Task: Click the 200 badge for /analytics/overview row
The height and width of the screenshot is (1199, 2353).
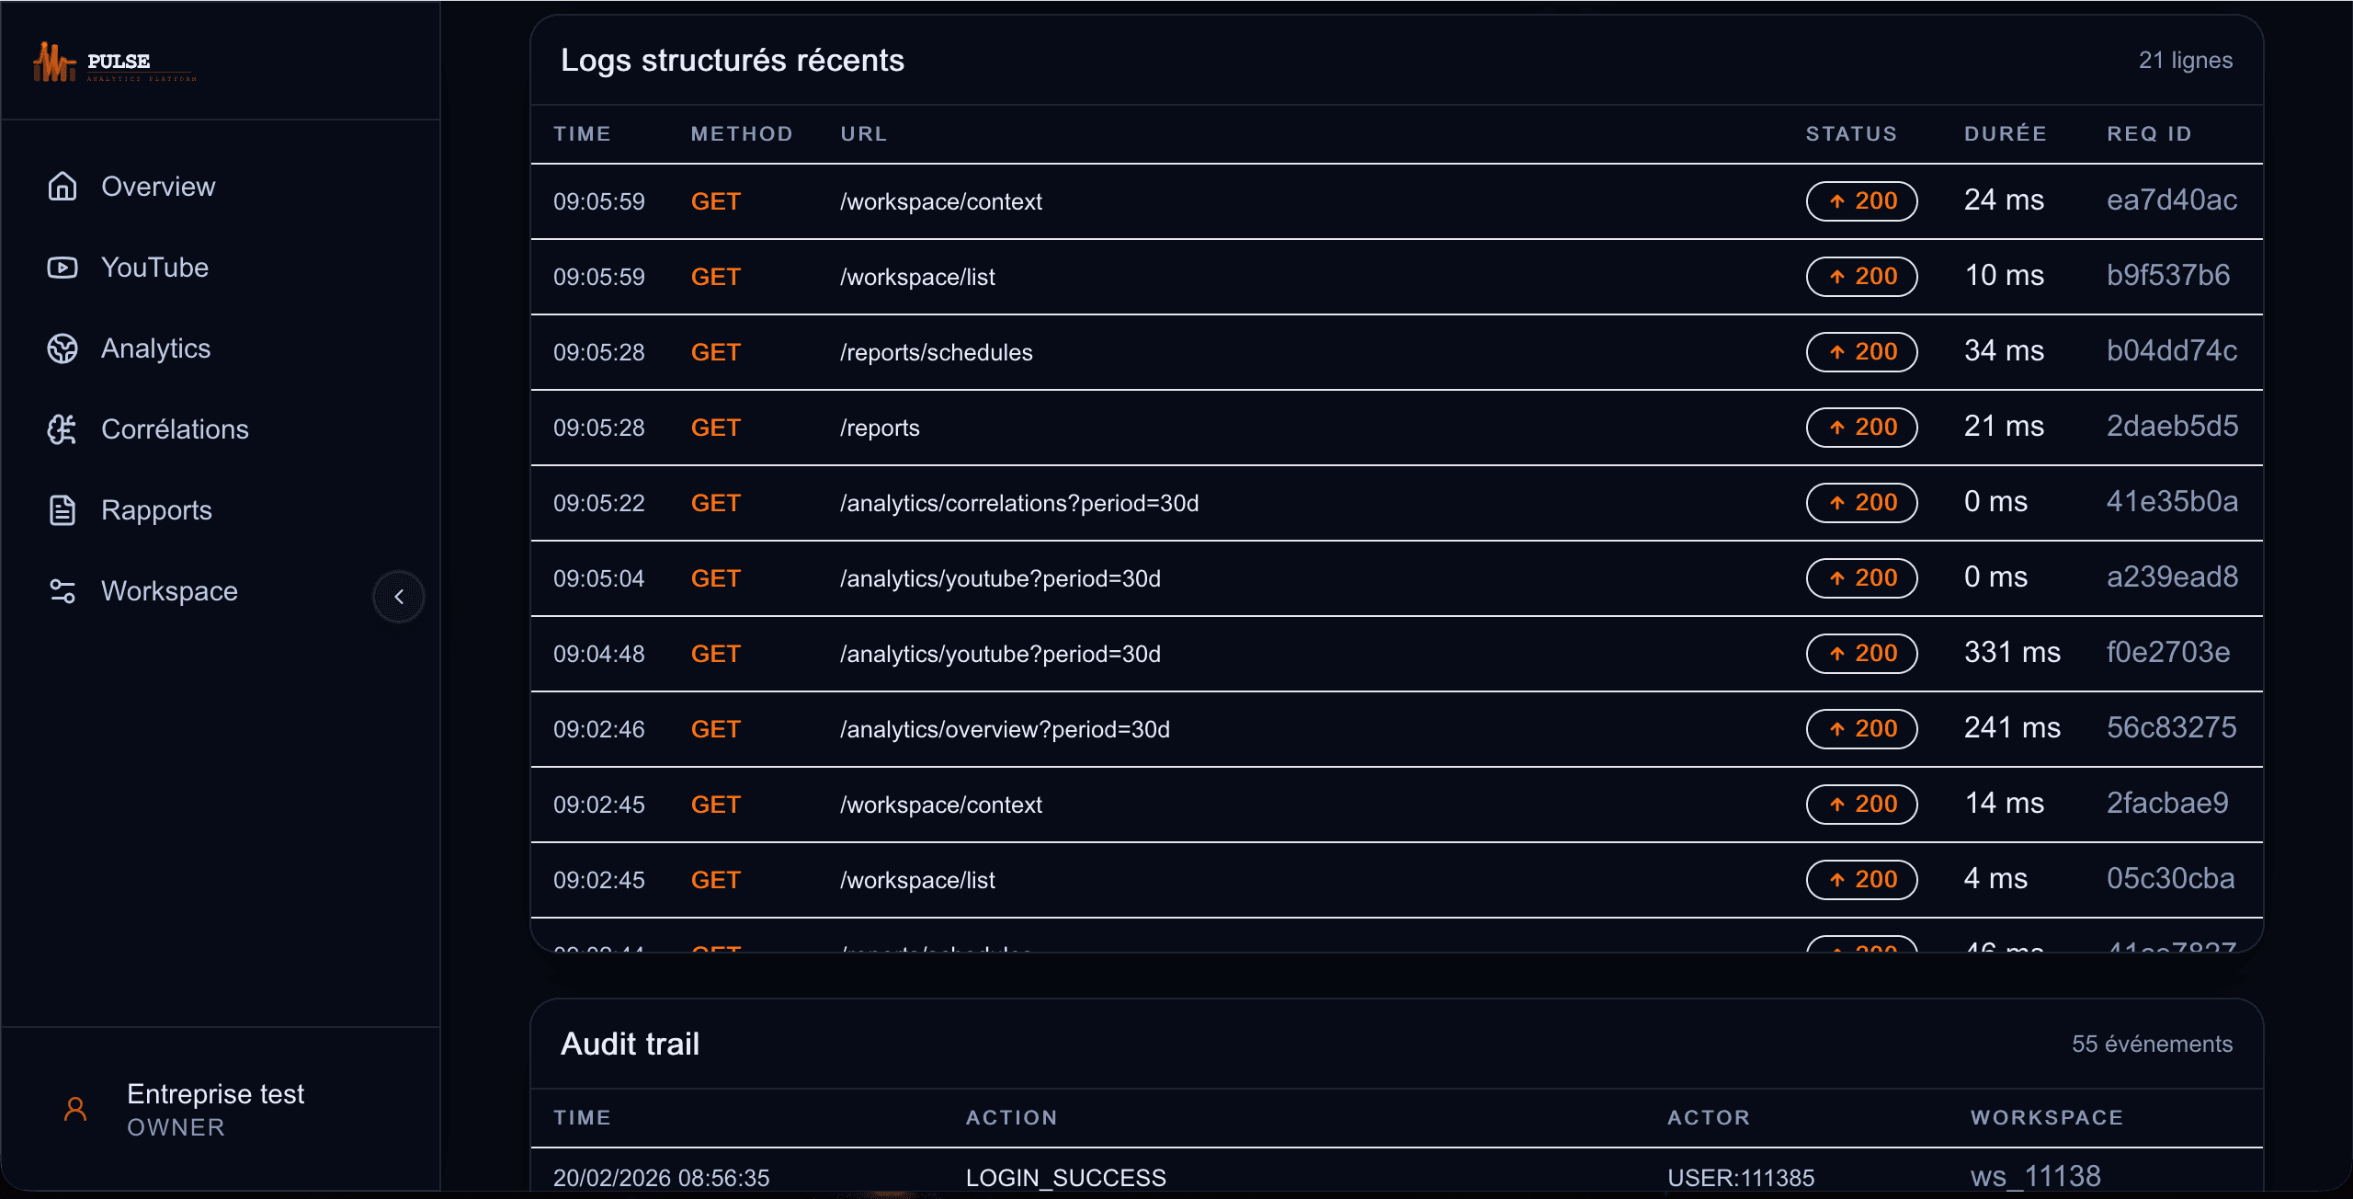Action: tap(1861, 729)
